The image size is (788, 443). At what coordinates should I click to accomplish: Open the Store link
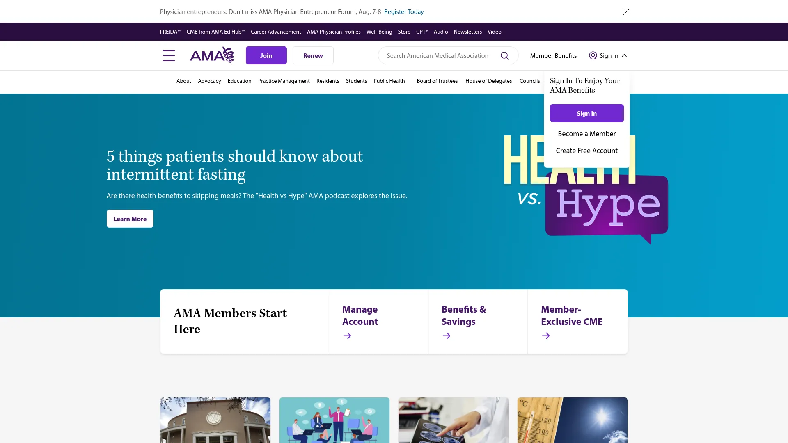coord(404,32)
